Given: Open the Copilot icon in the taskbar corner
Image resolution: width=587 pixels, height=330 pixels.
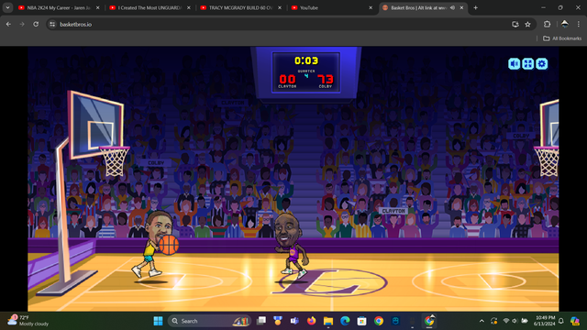Looking at the screenshot, I should tap(575, 321).
